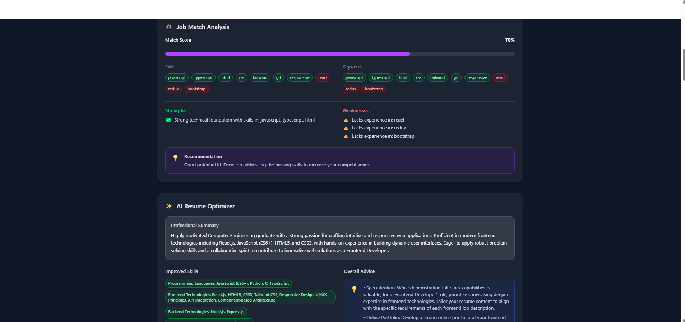Viewport: 685px width, 322px height.
Task: Select the css tag under Skills
Action: coord(241,77)
